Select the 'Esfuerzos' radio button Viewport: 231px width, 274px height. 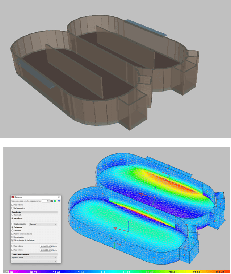coord(12,227)
